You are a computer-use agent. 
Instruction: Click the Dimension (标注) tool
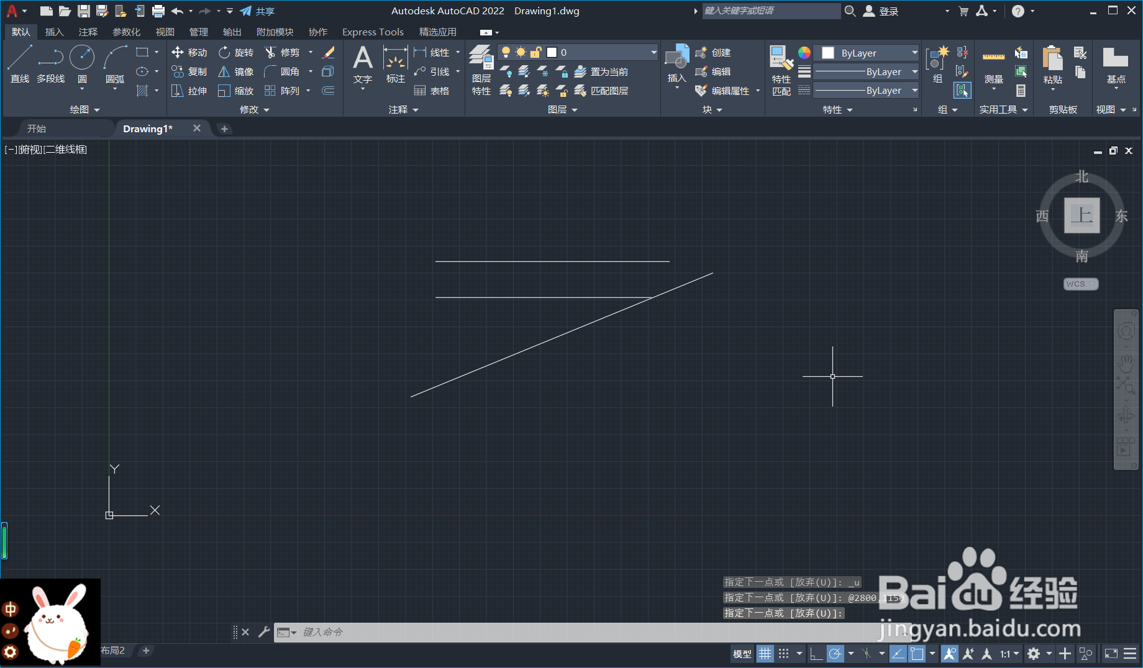[x=396, y=64]
